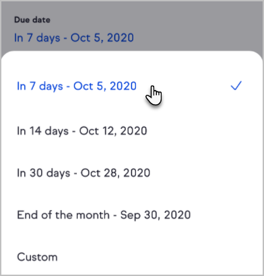Click the blue checkmark beside In 7 days
Viewport: 264px width, 276px height.
pos(236,86)
